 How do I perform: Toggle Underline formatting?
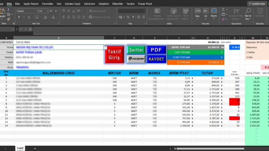coord(29,17)
